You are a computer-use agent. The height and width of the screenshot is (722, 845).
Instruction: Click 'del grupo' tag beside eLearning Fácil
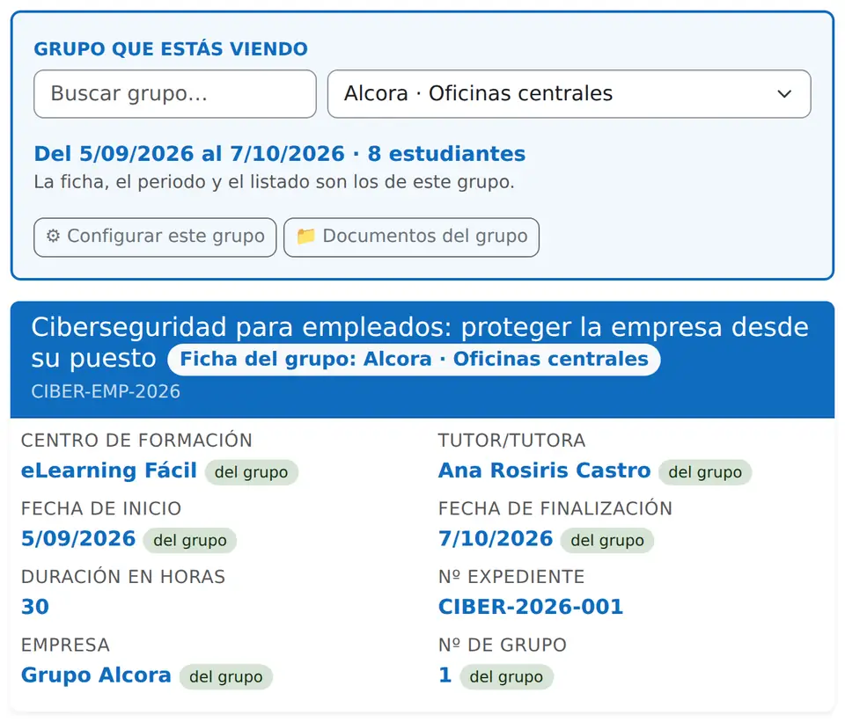(x=251, y=472)
